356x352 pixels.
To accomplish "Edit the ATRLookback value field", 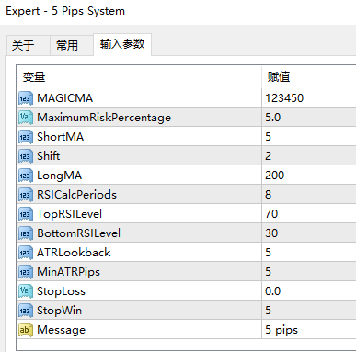I will 309,253.
